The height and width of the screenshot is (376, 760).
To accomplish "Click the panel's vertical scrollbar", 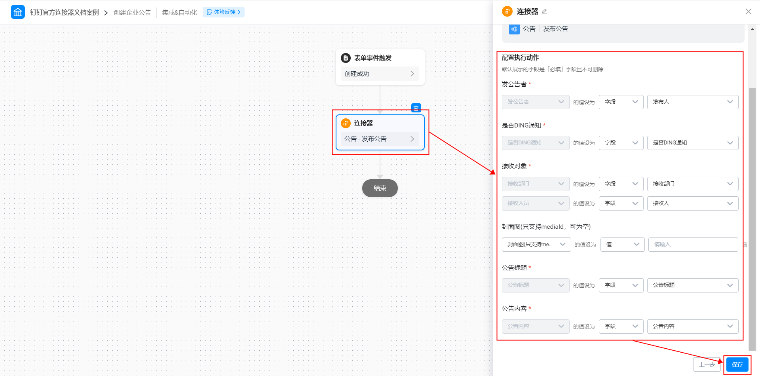I will click(x=752, y=218).
